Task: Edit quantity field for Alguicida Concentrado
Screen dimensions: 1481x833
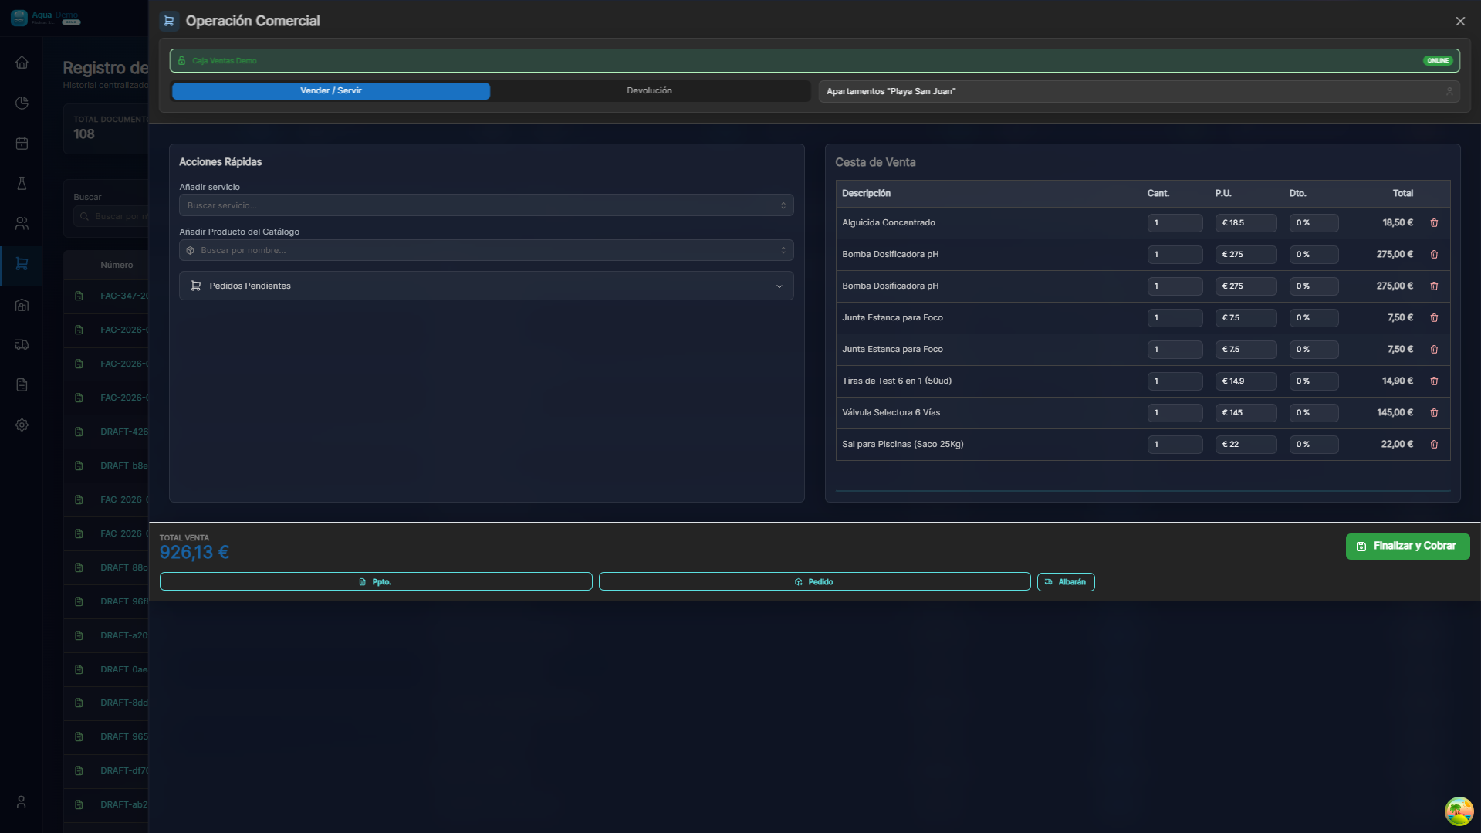Action: tap(1175, 223)
